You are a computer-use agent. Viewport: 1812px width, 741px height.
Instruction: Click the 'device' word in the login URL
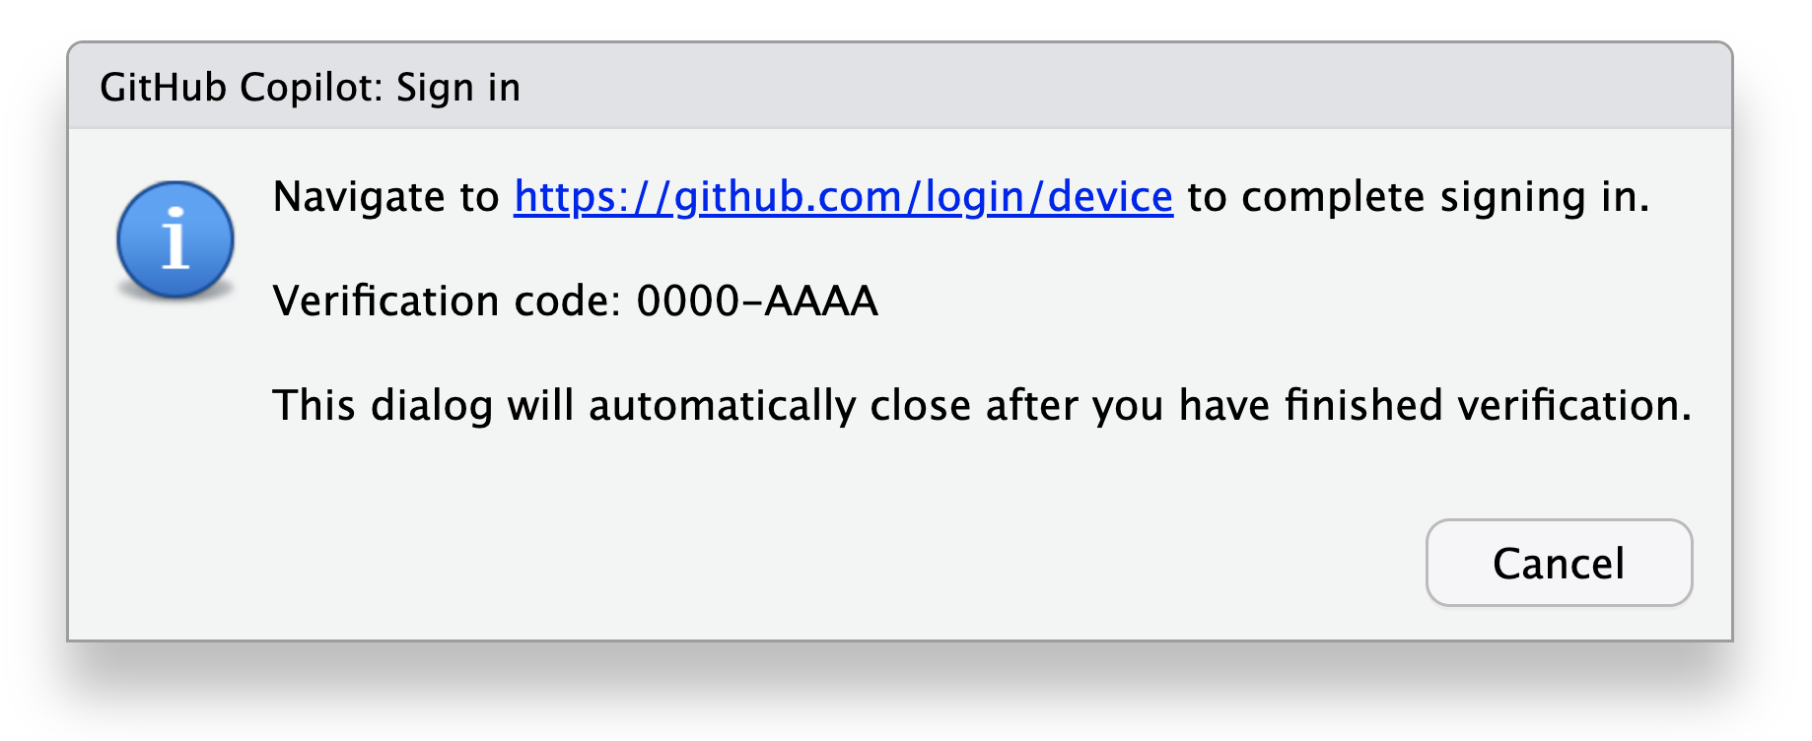(x=1109, y=197)
